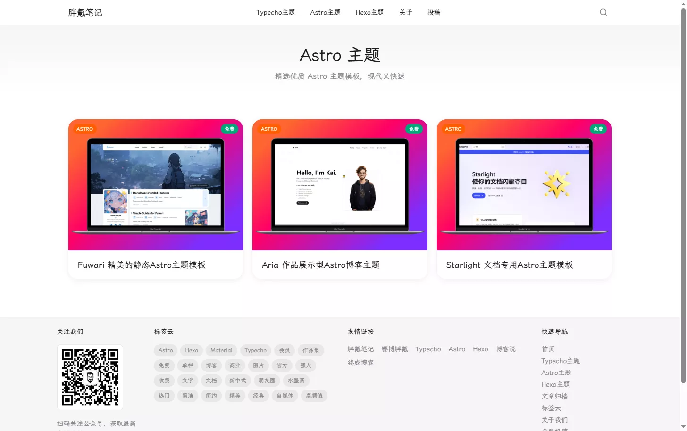Image resolution: width=687 pixels, height=431 pixels.
Task: Click the ASTRO badge on Starlight card
Action: [453, 129]
